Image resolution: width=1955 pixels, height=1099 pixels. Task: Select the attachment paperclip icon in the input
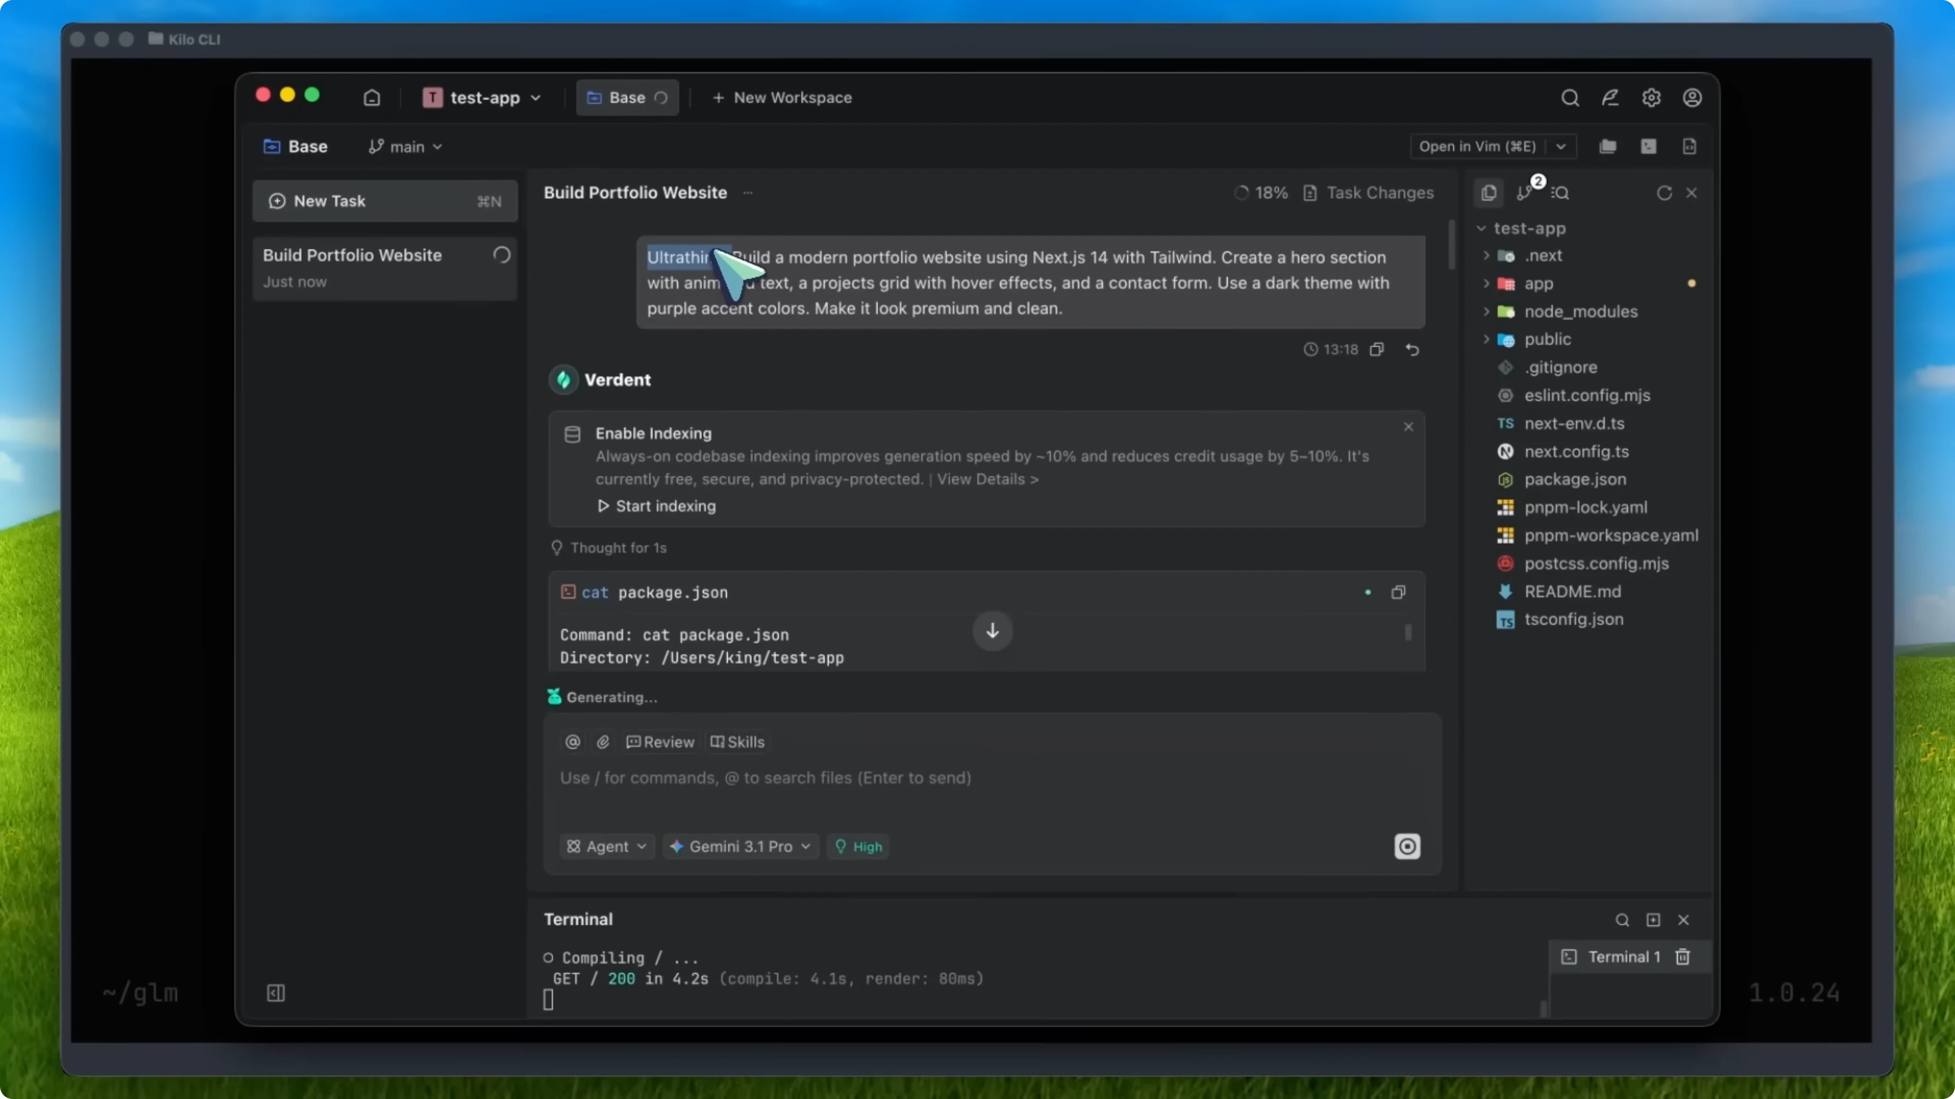point(602,742)
